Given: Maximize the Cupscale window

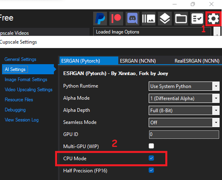Looking at the screenshot, I should click(x=193, y=4).
